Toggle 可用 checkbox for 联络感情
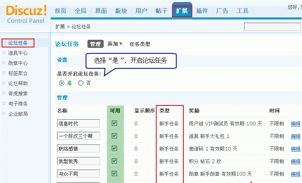This screenshot has width=302, height=183. tap(115, 148)
